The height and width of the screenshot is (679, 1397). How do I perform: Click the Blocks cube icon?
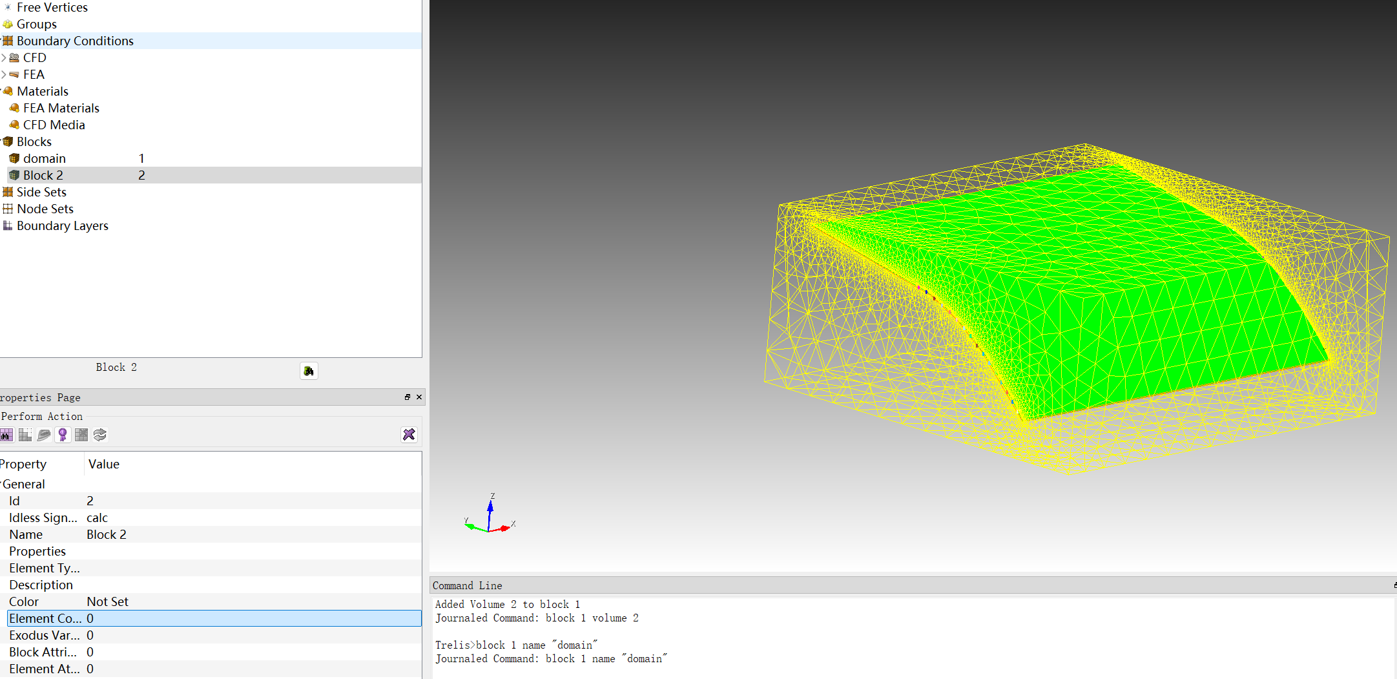click(x=8, y=141)
